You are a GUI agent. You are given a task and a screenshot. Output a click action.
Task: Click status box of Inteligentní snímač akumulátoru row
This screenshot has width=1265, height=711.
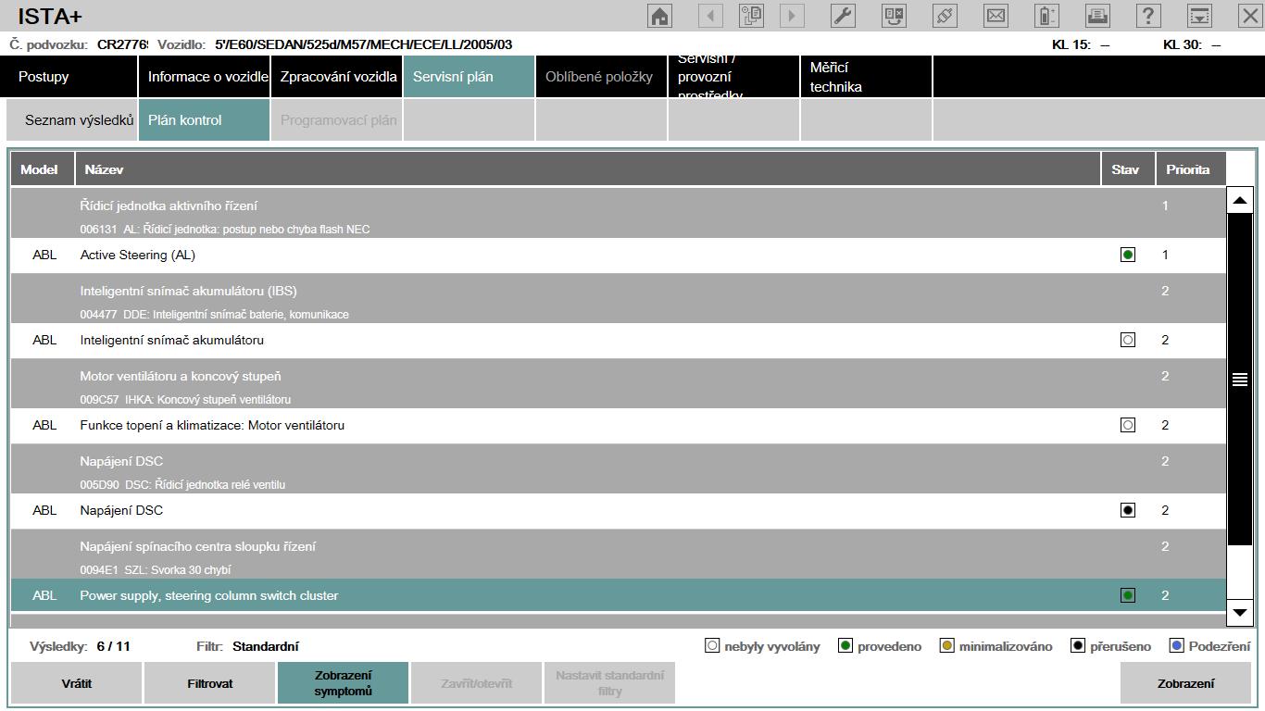(1127, 340)
